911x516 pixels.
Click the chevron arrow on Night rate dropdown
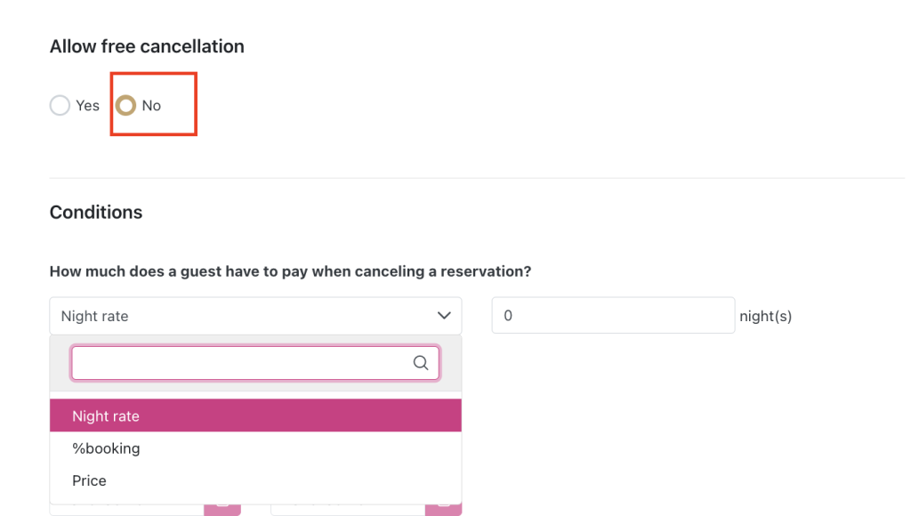click(x=444, y=316)
